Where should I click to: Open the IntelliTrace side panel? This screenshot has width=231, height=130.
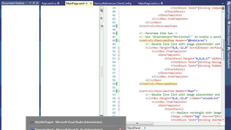(x=228, y=11)
